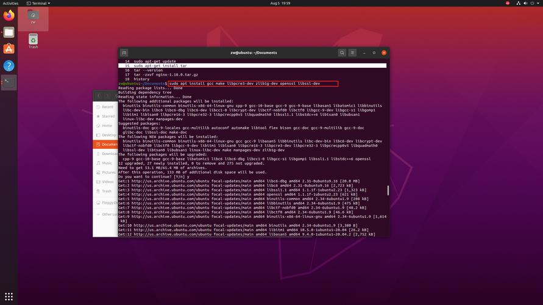The width and height of the screenshot is (543, 305).
Task: Open Music in the Files sidebar
Action: tap(107, 163)
